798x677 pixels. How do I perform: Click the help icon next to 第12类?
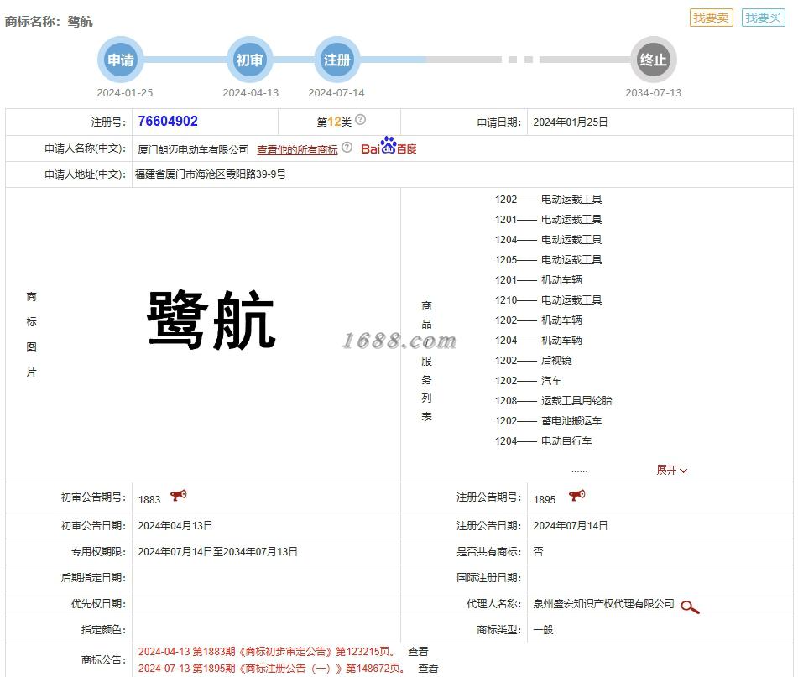(360, 119)
